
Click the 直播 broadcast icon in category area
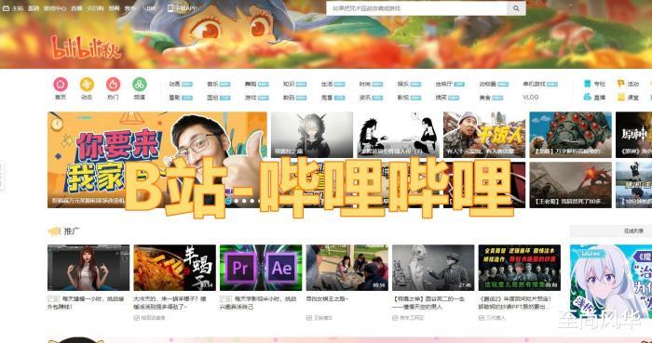[x=587, y=97]
